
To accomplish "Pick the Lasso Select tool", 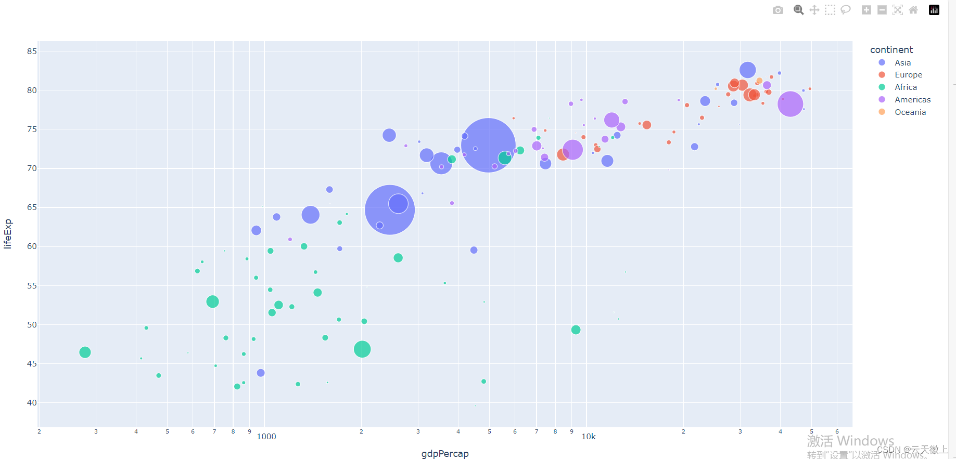I will (846, 10).
